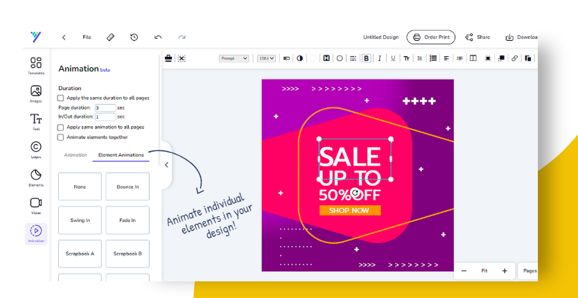
Task: Zoom out with the minus button
Action: (x=464, y=271)
